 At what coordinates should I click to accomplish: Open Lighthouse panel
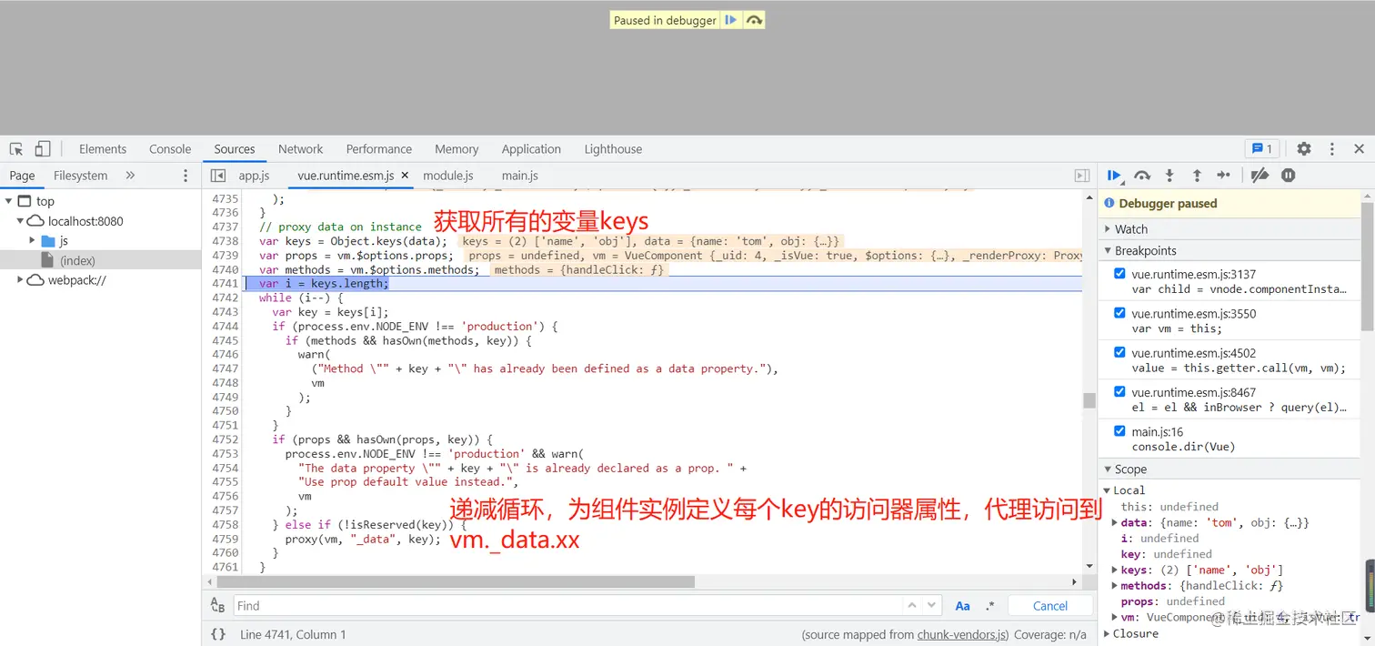coord(613,149)
